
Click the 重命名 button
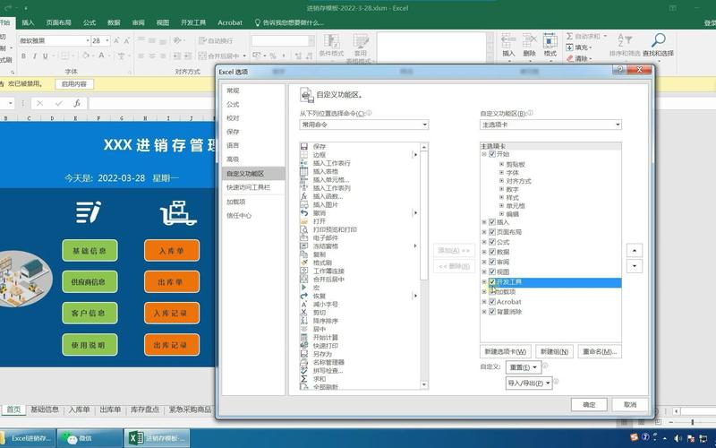point(600,351)
